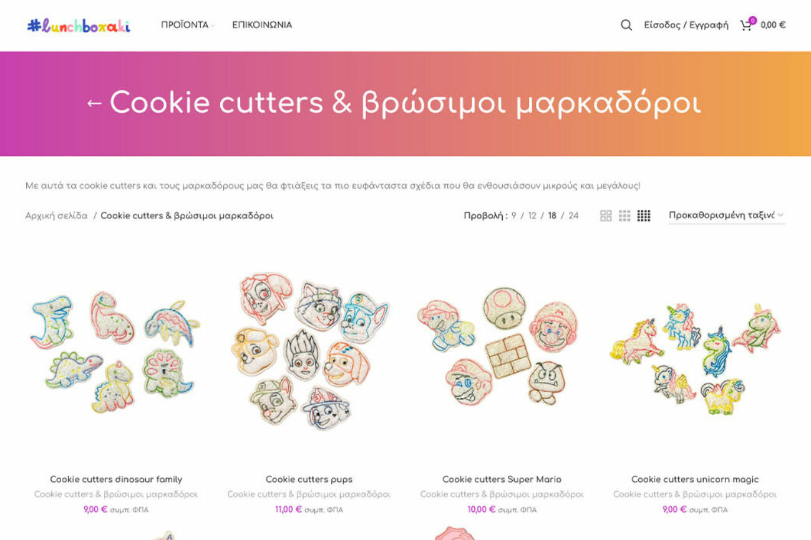Screen dimensions: 811x540
Task: Open the search magnifier icon
Action: pos(626,25)
